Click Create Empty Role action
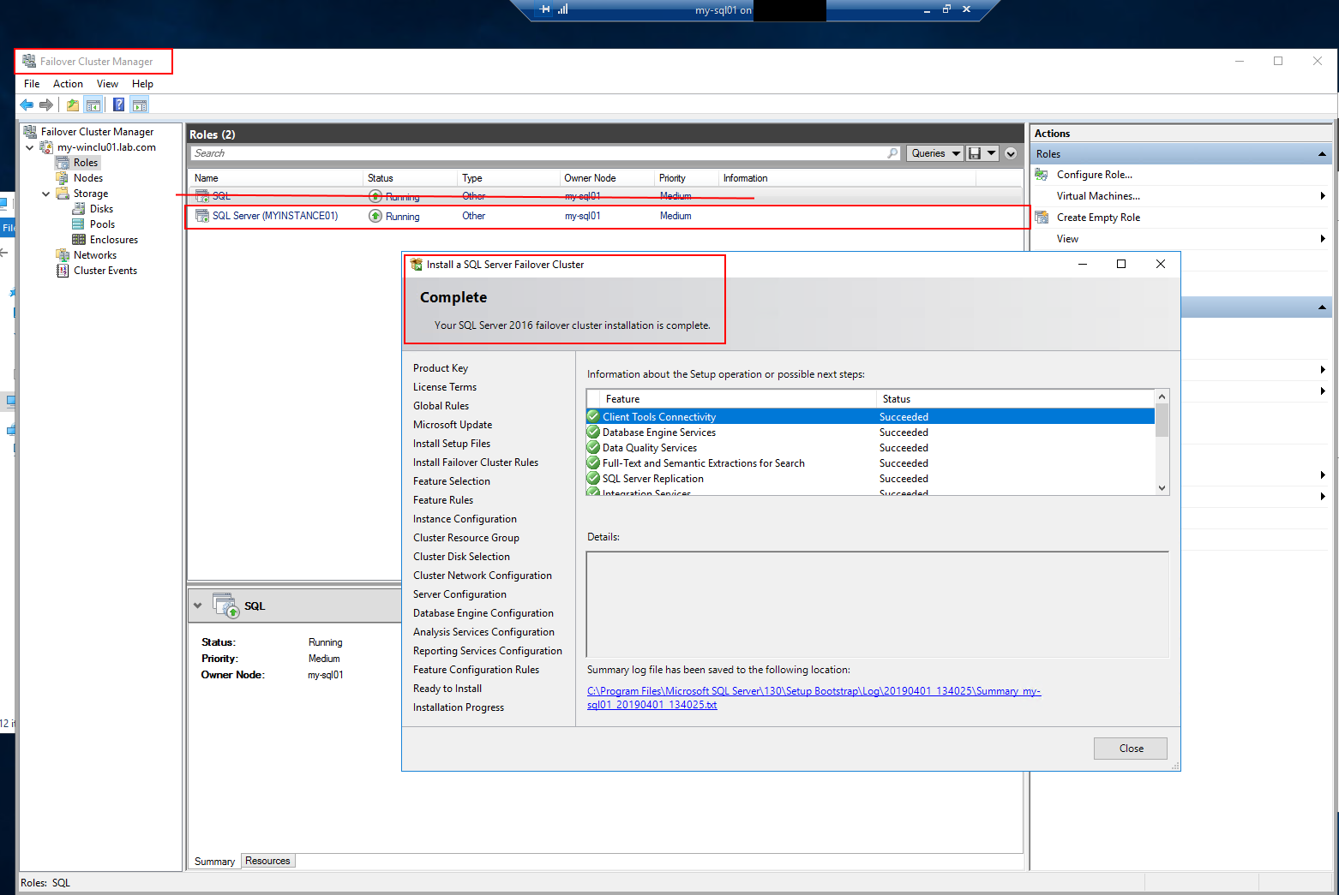The image size is (1339, 895). 1098,218
